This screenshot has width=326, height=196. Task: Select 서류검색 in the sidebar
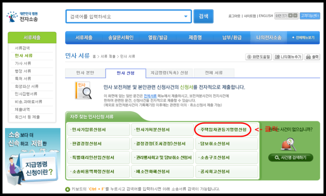[22, 48]
